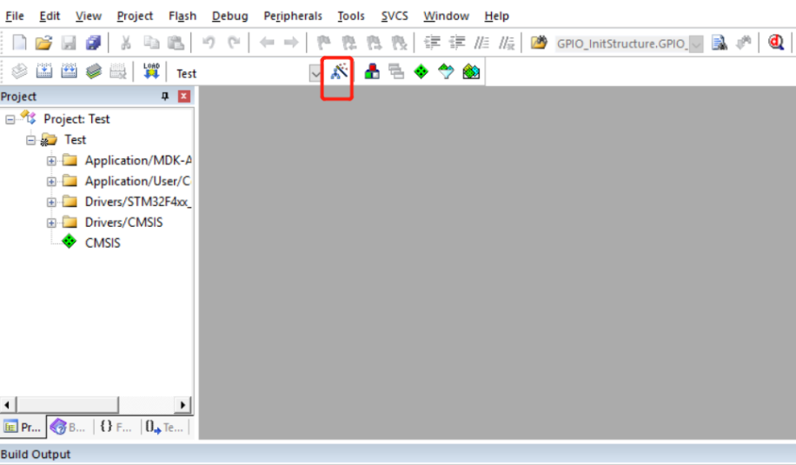Click the Start/Stop Debug Session icon
The image size is (796, 465).
click(776, 43)
